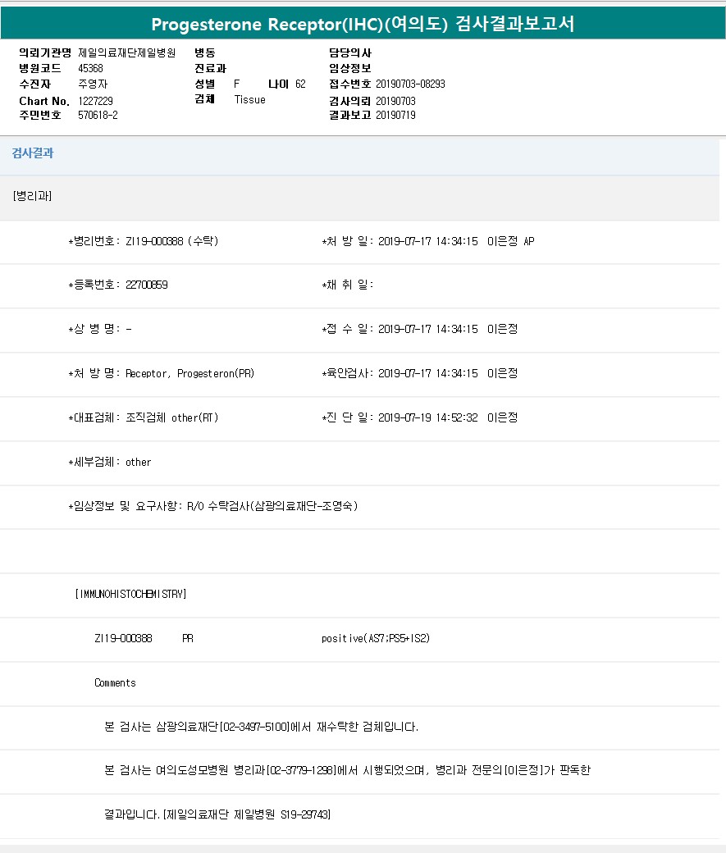Click the sex value F

pyautogui.click(x=237, y=84)
